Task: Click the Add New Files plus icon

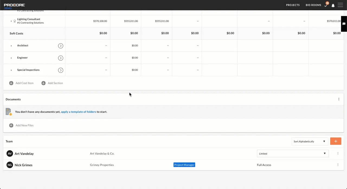Action: (11, 125)
